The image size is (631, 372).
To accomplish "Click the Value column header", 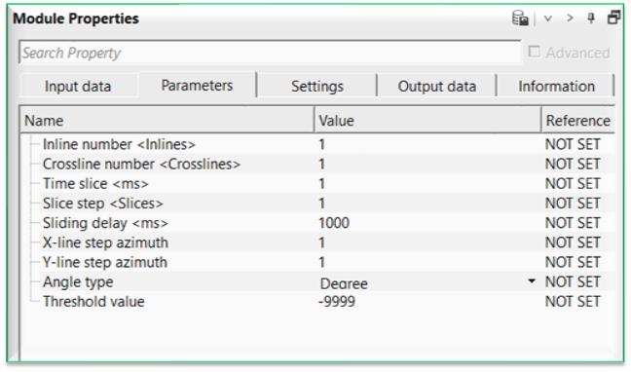I will [427, 121].
